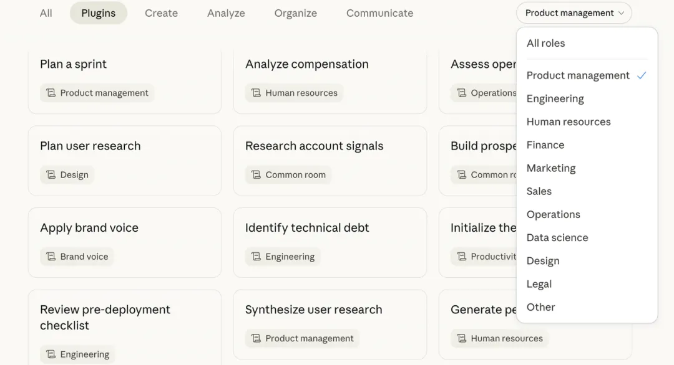Click the Engineering tag on Identify technical debt
Viewport: 674px width, 365px height.
point(283,257)
